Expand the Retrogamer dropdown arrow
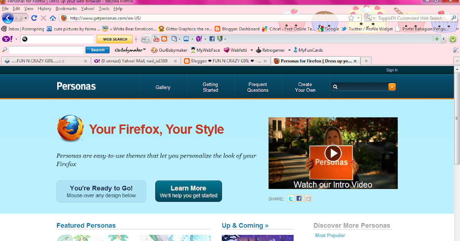Screen dimensions: 460x241 pyautogui.click(x=289, y=50)
